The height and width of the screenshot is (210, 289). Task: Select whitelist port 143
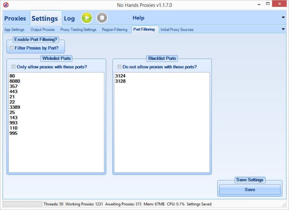pyautogui.click(x=14, y=118)
